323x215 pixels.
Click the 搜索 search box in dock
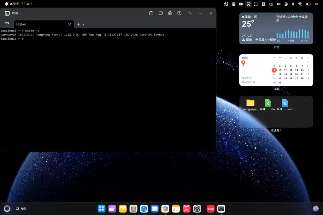tap(21, 209)
